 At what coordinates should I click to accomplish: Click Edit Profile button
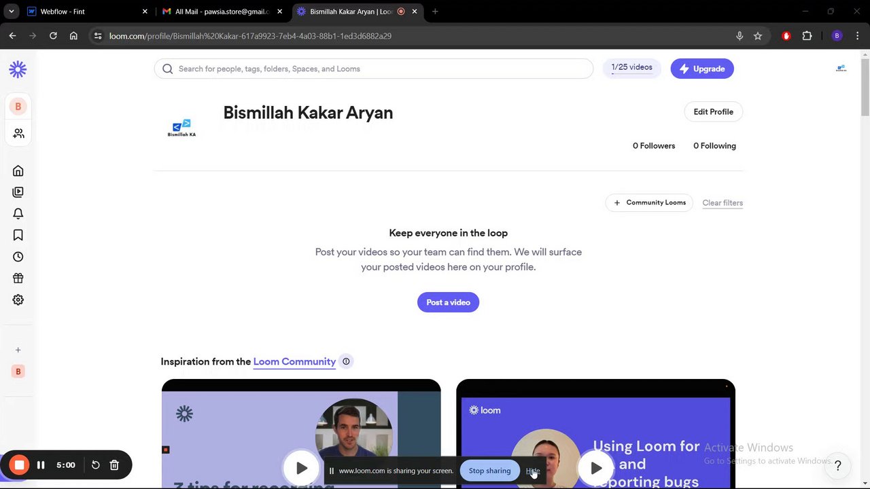(714, 112)
